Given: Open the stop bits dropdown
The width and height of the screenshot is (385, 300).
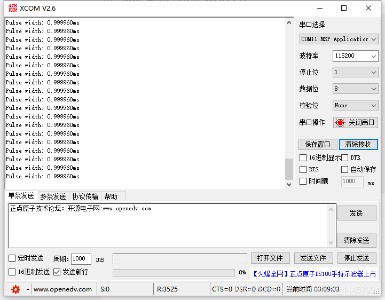Looking at the screenshot, I should coord(355,73).
